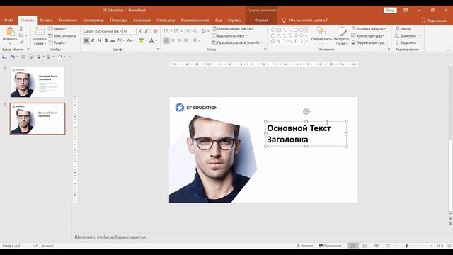Screen dimensions: 453x255
Task: Click the Создать слайд (New Slide) icon
Action: click(x=40, y=31)
